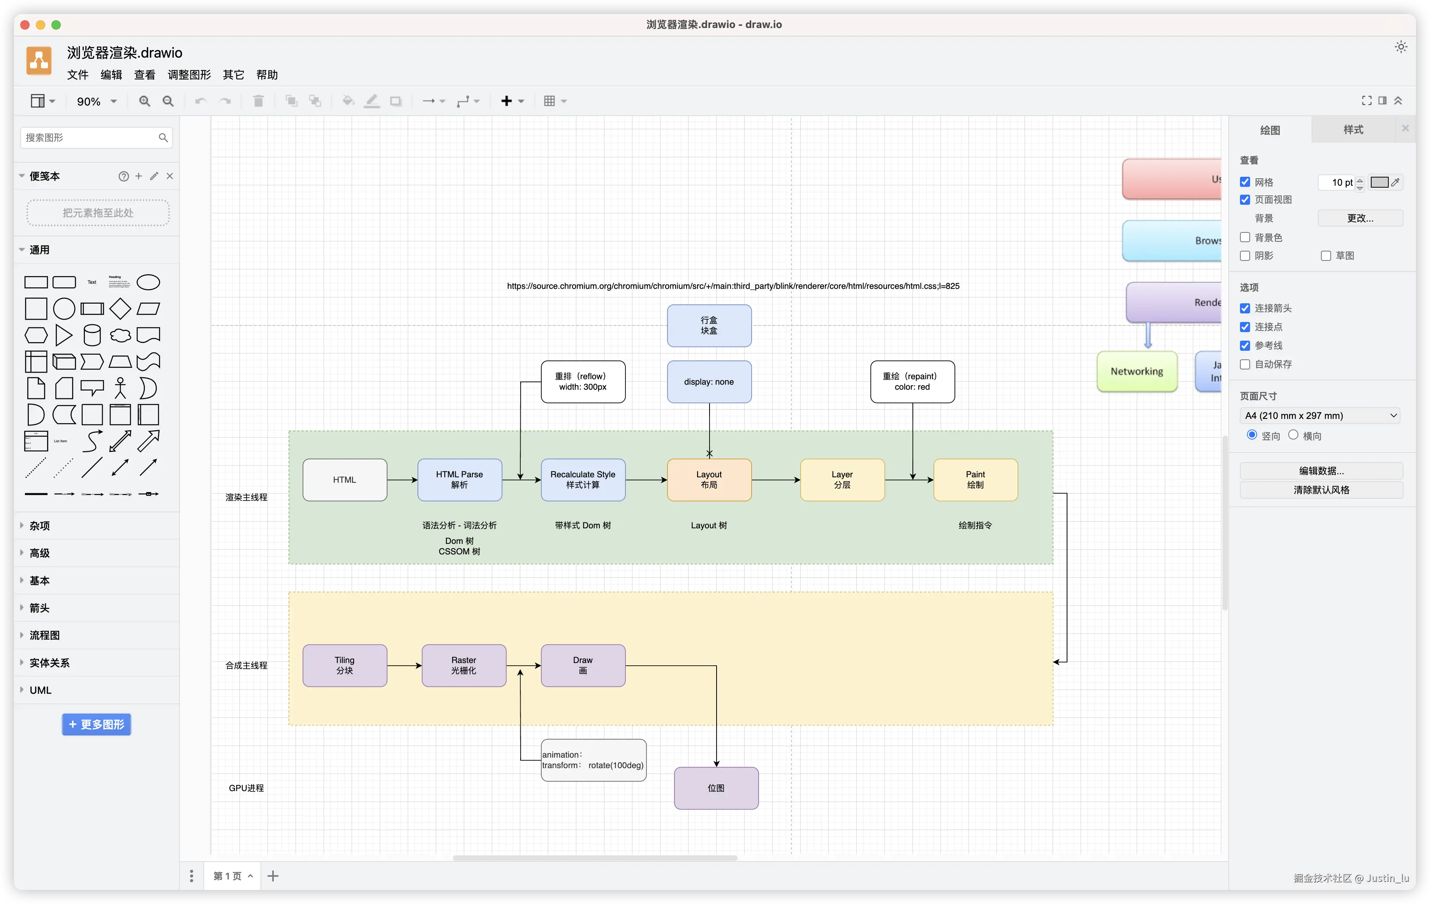Click the zoom out magnifier icon

(x=168, y=102)
